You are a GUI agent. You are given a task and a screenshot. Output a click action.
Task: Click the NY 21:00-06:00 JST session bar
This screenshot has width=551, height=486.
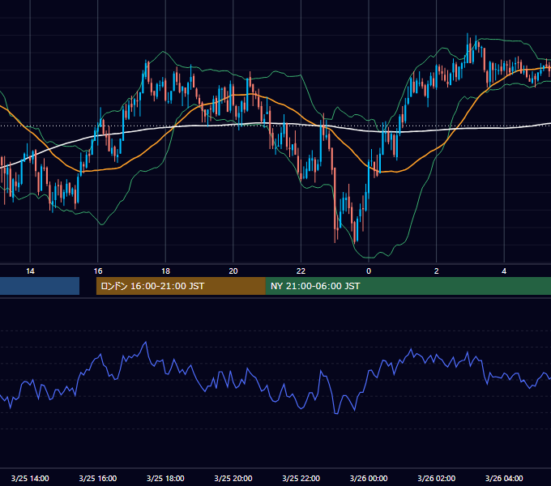tap(408, 286)
